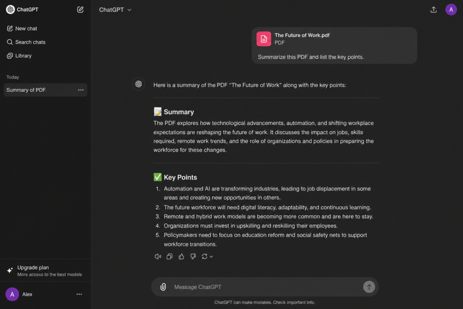463x309 pixels.
Task: Click the send message arrow button
Action: [369, 286]
